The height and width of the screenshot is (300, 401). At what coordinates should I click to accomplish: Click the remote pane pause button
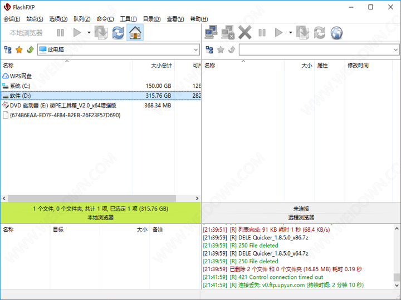[262, 33]
